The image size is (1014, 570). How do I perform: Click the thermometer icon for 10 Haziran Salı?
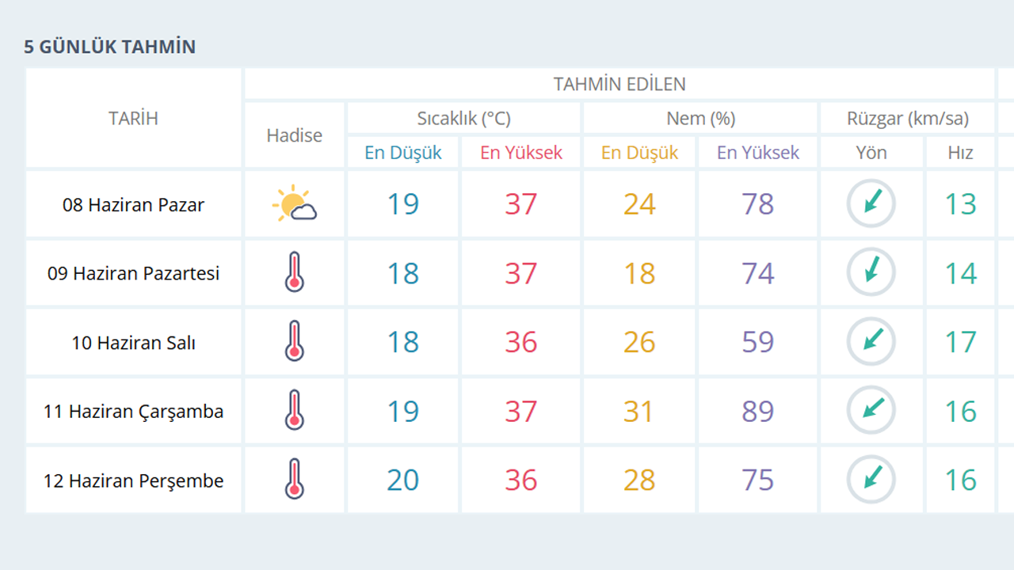pyautogui.click(x=295, y=342)
